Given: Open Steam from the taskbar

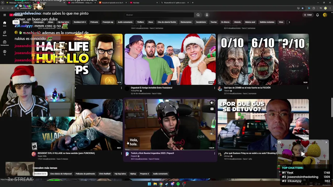Looking at the screenshot, I should click(x=166, y=184).
